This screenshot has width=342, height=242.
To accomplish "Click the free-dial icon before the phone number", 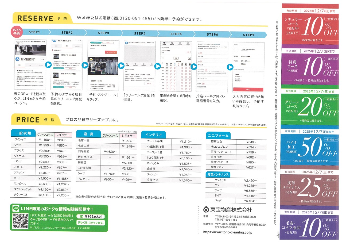I will (x=115, y=19).
